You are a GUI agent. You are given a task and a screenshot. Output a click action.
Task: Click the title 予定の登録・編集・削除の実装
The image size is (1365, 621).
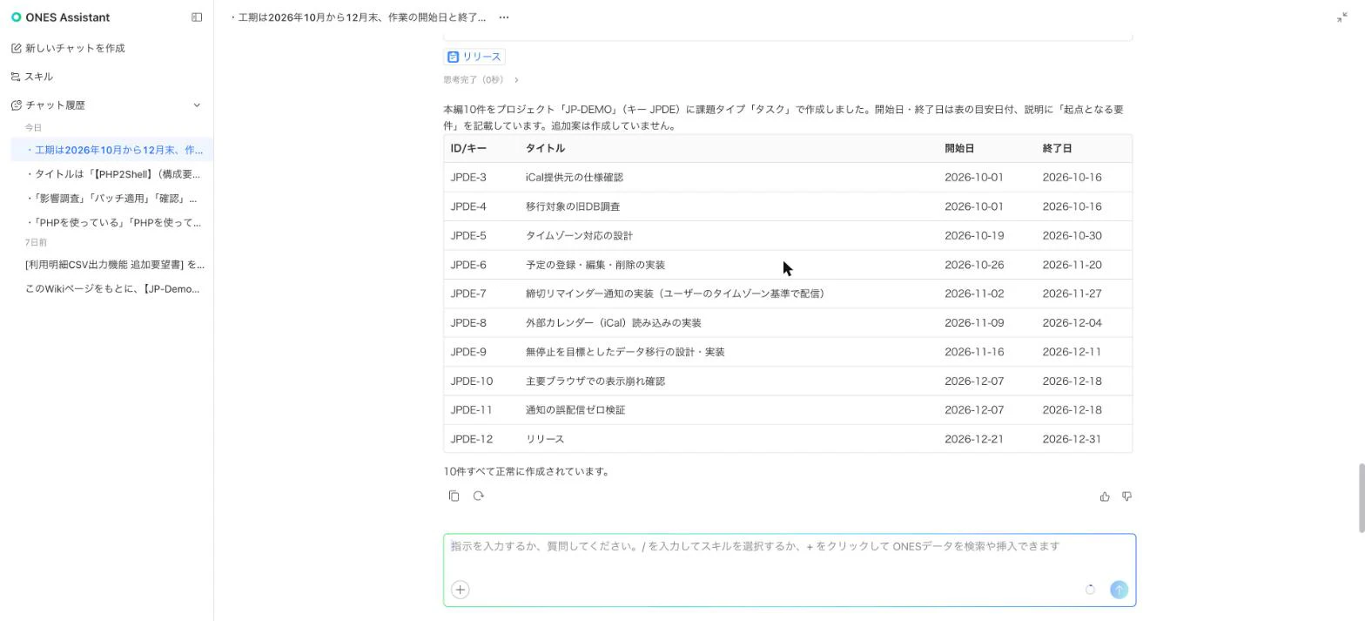[x=595, y=265]
